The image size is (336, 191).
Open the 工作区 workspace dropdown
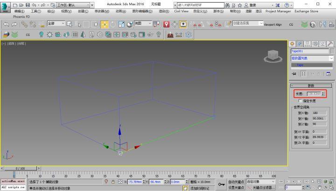(71, 5)
